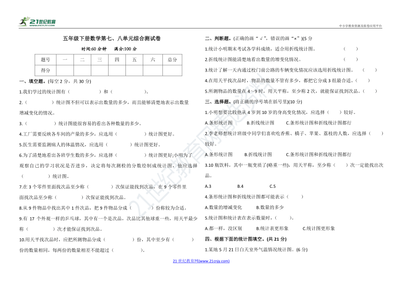Click the header text 中小学教育资源及组卷应用平台
The image size is (403, 284).
pos(360,26)
